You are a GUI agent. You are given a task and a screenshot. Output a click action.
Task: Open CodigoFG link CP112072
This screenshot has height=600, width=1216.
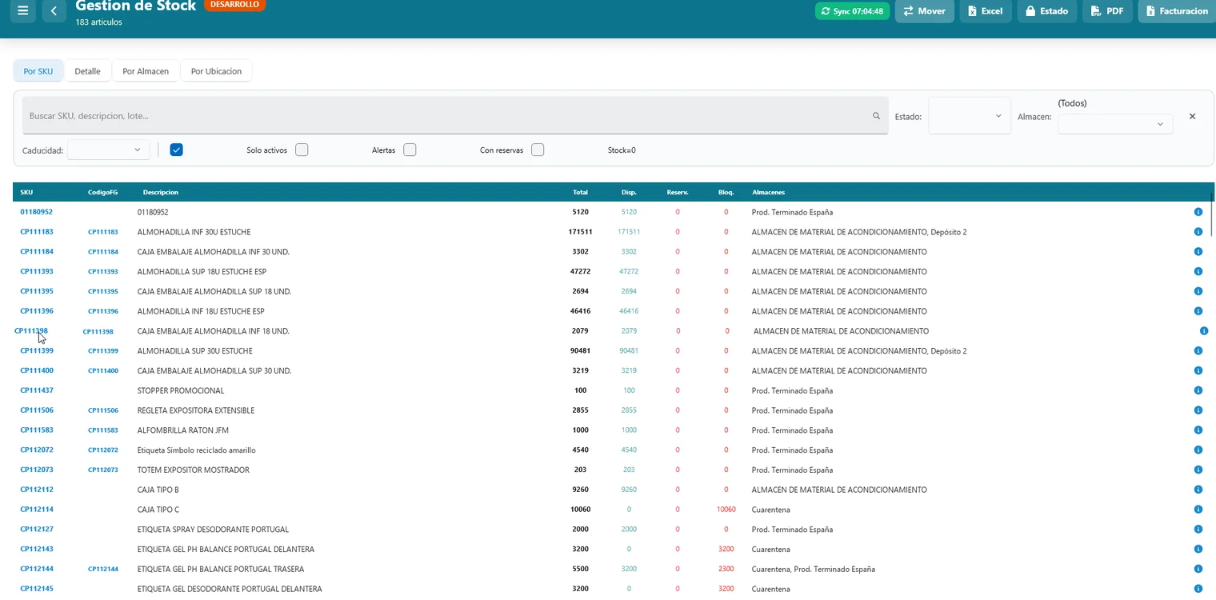(103, 450)
